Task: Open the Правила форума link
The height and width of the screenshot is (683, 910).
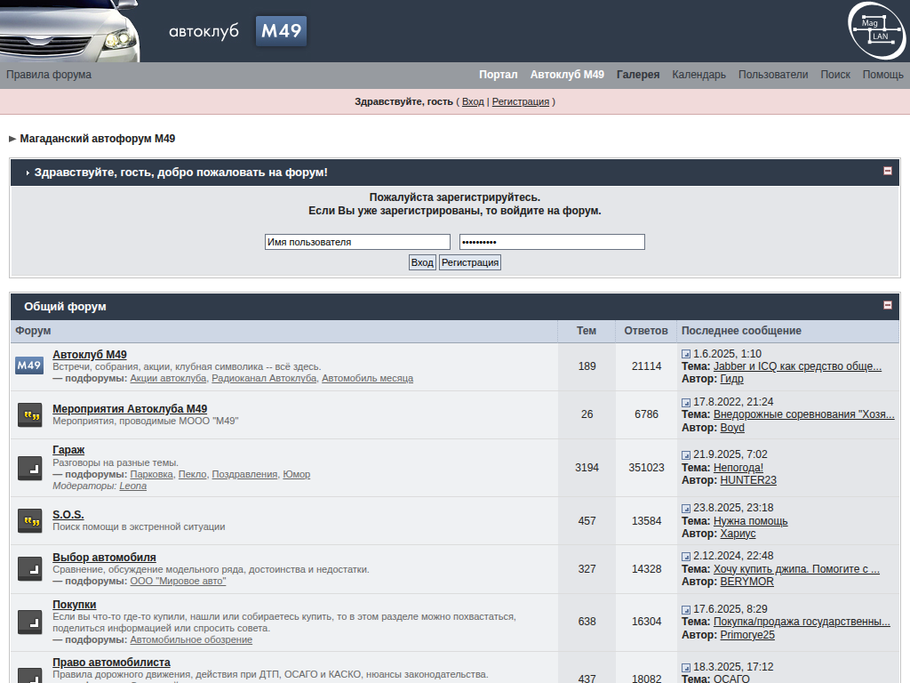Action: pos(49,75)
